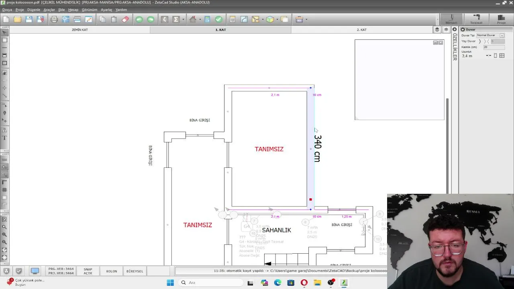
Task: Switch to ZEMİN KAT tab
Action: [80, 30]
